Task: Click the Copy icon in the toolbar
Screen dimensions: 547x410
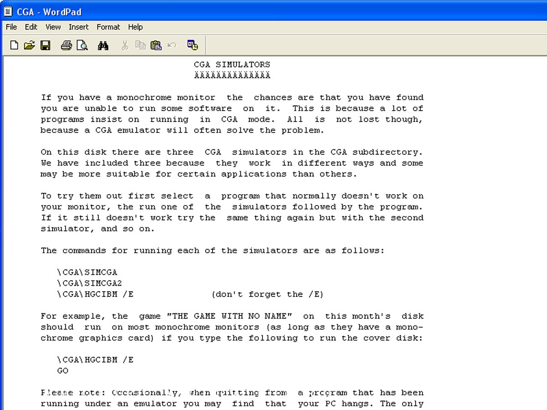Action: tap(140, 45)
